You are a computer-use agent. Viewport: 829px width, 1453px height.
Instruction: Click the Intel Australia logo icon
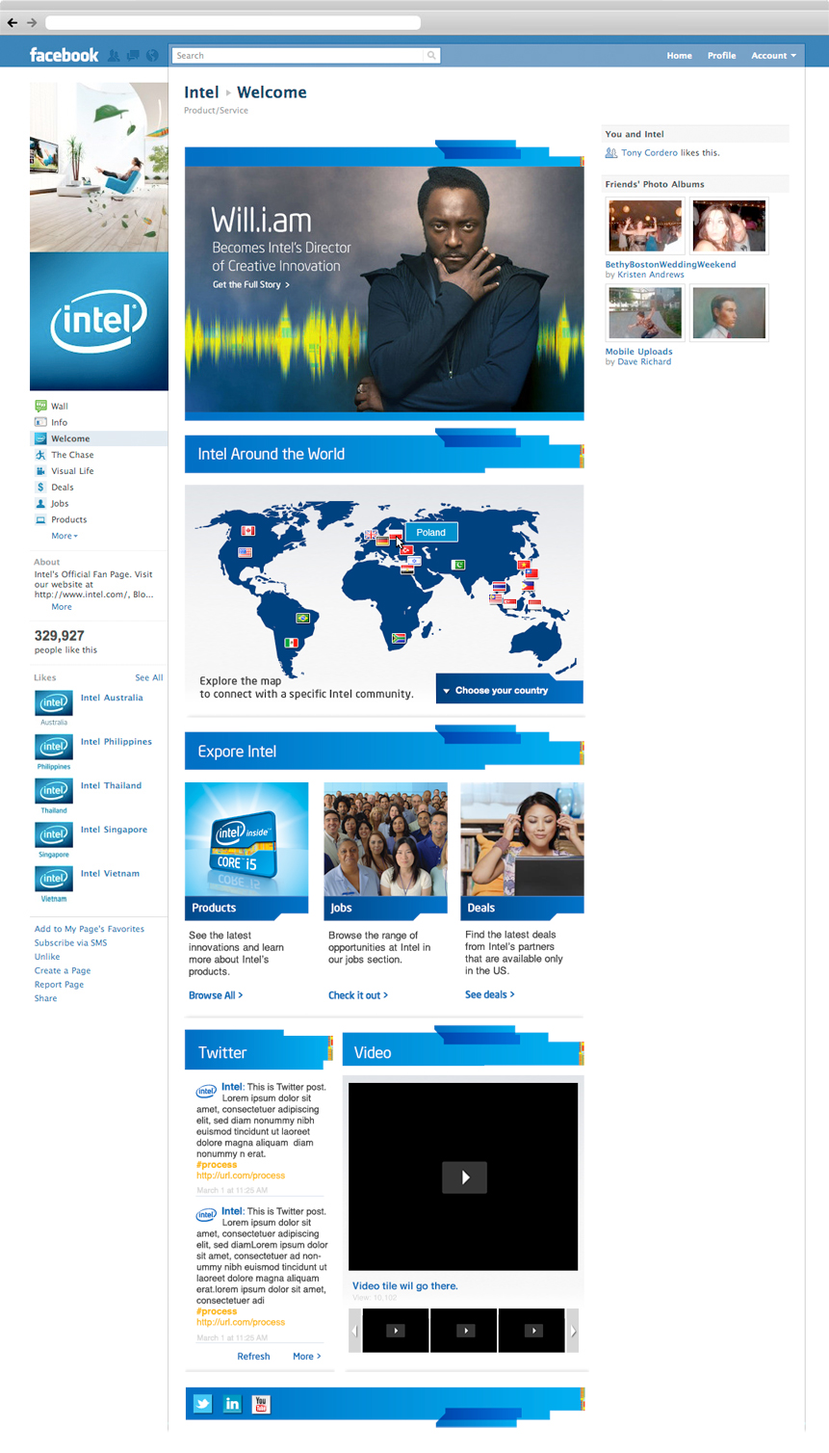tap(54, 702)
